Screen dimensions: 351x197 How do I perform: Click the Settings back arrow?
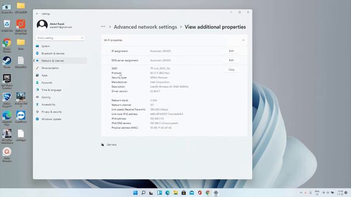tap(37, 14)
